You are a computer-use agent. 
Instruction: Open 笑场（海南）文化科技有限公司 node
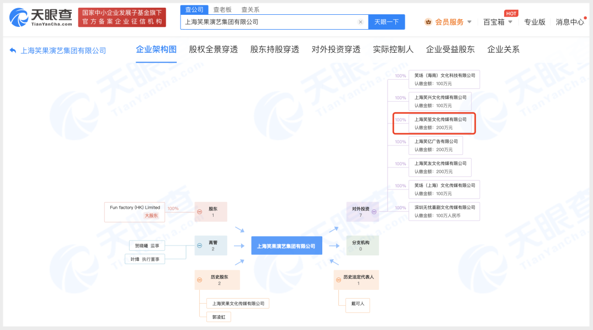pos(444,80)
